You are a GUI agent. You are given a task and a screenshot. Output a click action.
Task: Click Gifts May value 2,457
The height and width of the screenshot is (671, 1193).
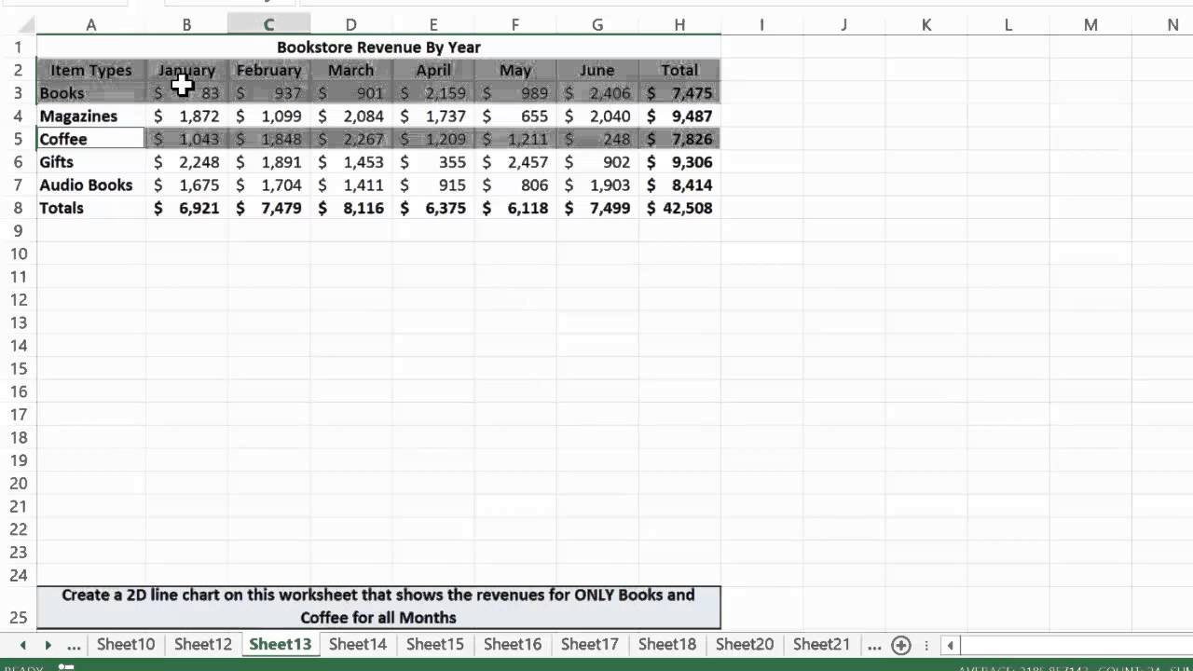515,161
